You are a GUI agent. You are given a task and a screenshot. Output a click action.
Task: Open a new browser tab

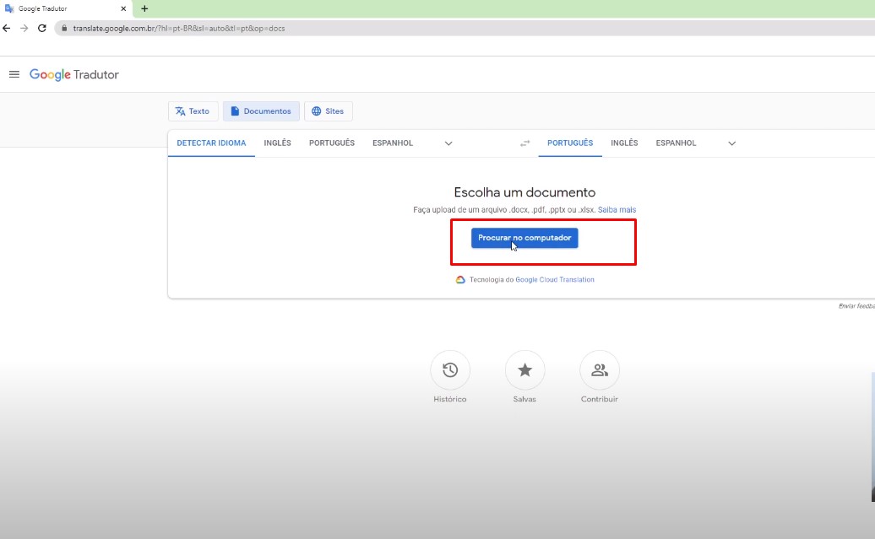[144, 8]
